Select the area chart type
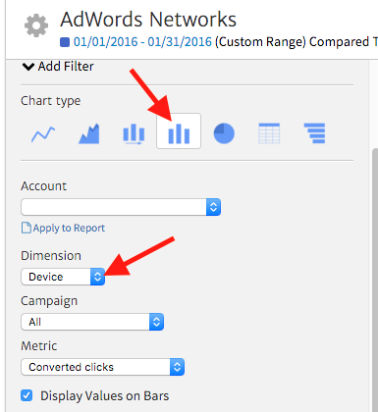The height and width of the screenshot is (412, 378). point(89,133)
